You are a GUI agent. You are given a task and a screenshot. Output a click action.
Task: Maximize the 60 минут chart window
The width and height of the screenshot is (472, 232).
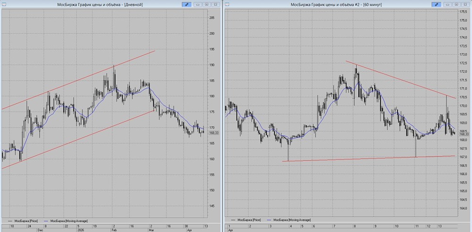tap(456, 4)
